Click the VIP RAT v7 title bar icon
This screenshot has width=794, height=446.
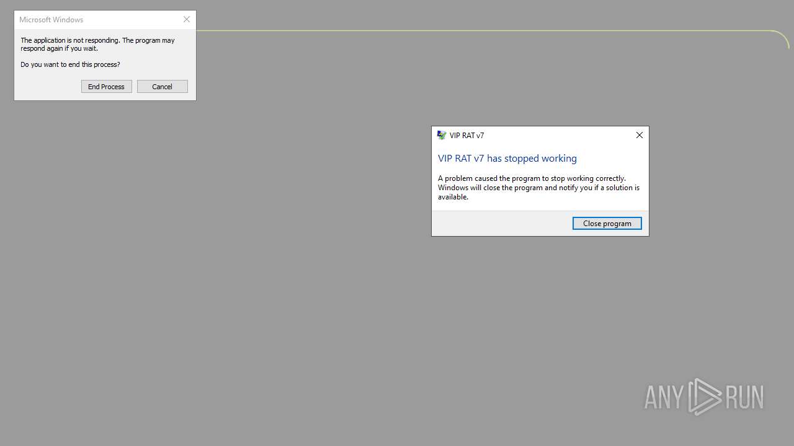pyautogui.click(x=442, y=135)
